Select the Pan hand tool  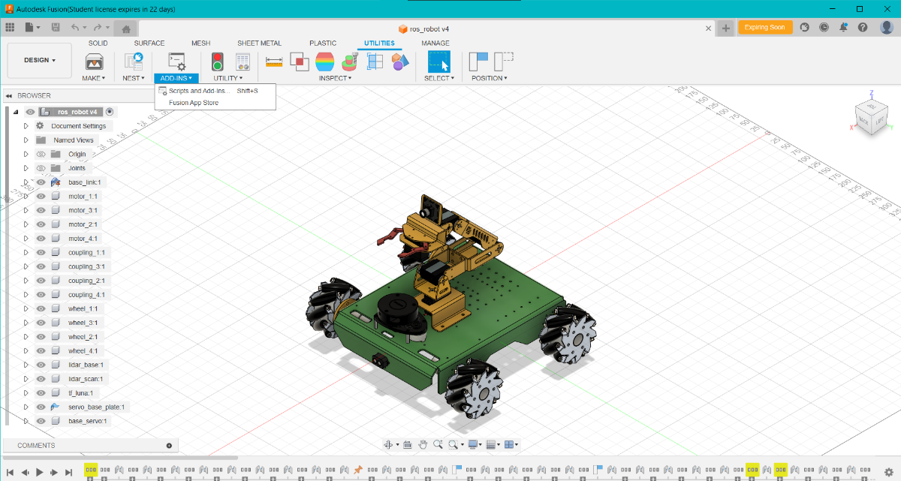point(423,444)
